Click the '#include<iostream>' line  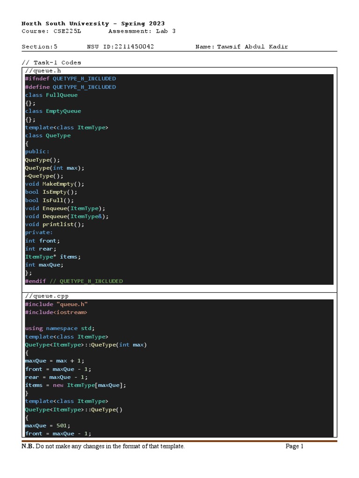click(56, 312)
